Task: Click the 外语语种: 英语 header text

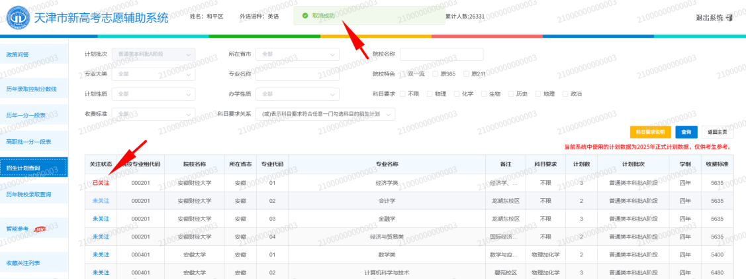Action: pyautogui.click(x=259, y=16)
